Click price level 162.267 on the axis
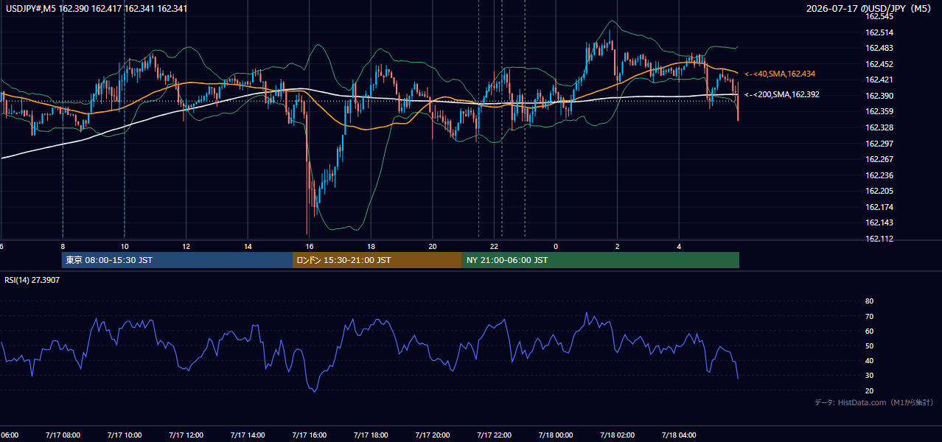Image resolution: width=942 pixels, height=442 pixels. (x=879, y=159)
